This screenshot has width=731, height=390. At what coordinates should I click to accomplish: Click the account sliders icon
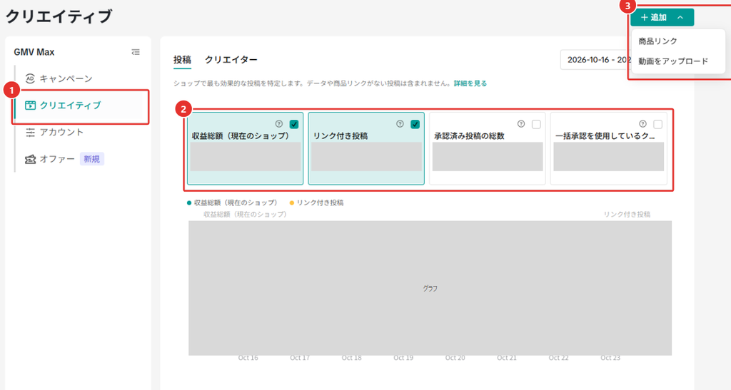click(x=30, y=132)
